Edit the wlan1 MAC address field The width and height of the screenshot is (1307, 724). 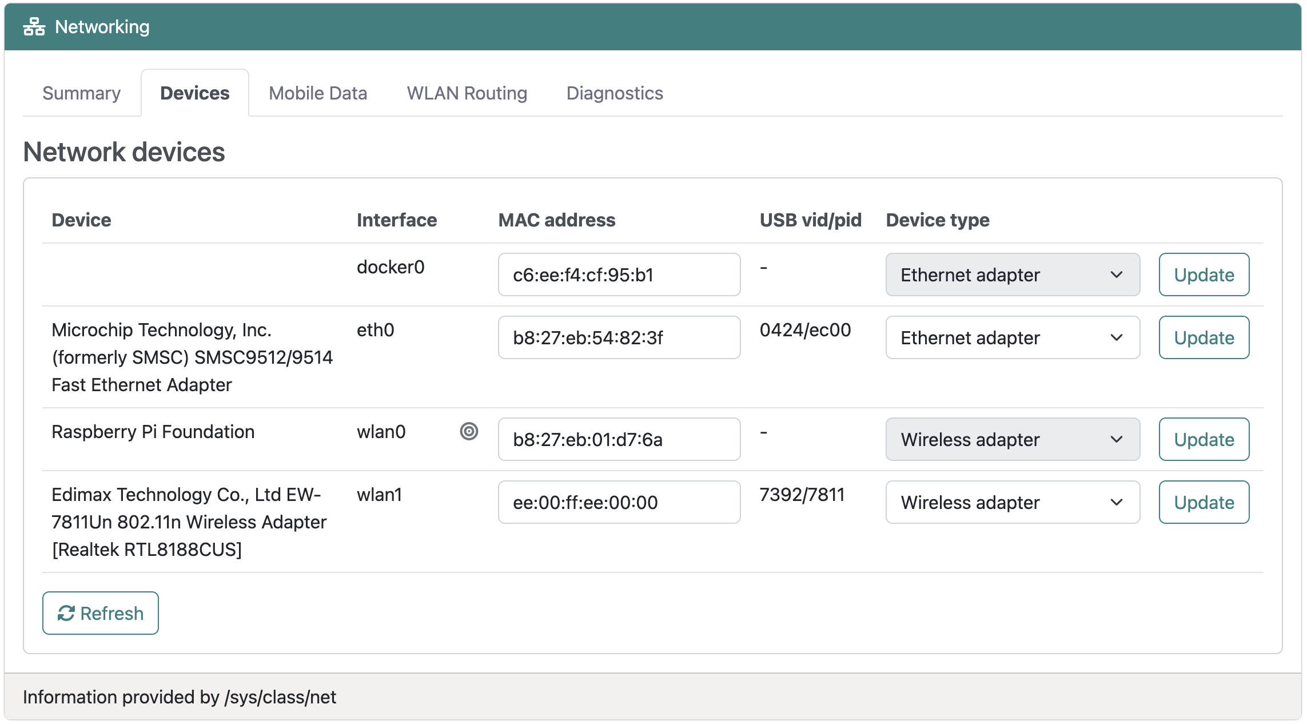point(619,502)
